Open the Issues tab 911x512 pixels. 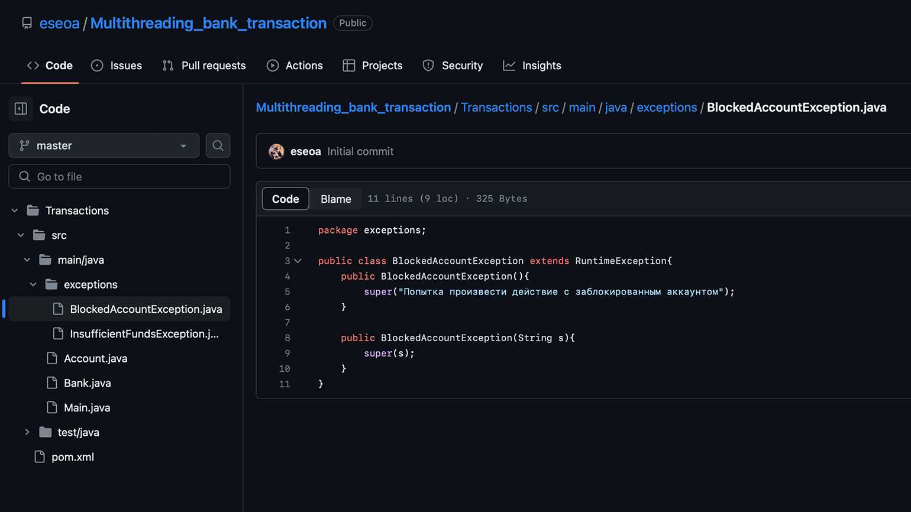[117, 66]
